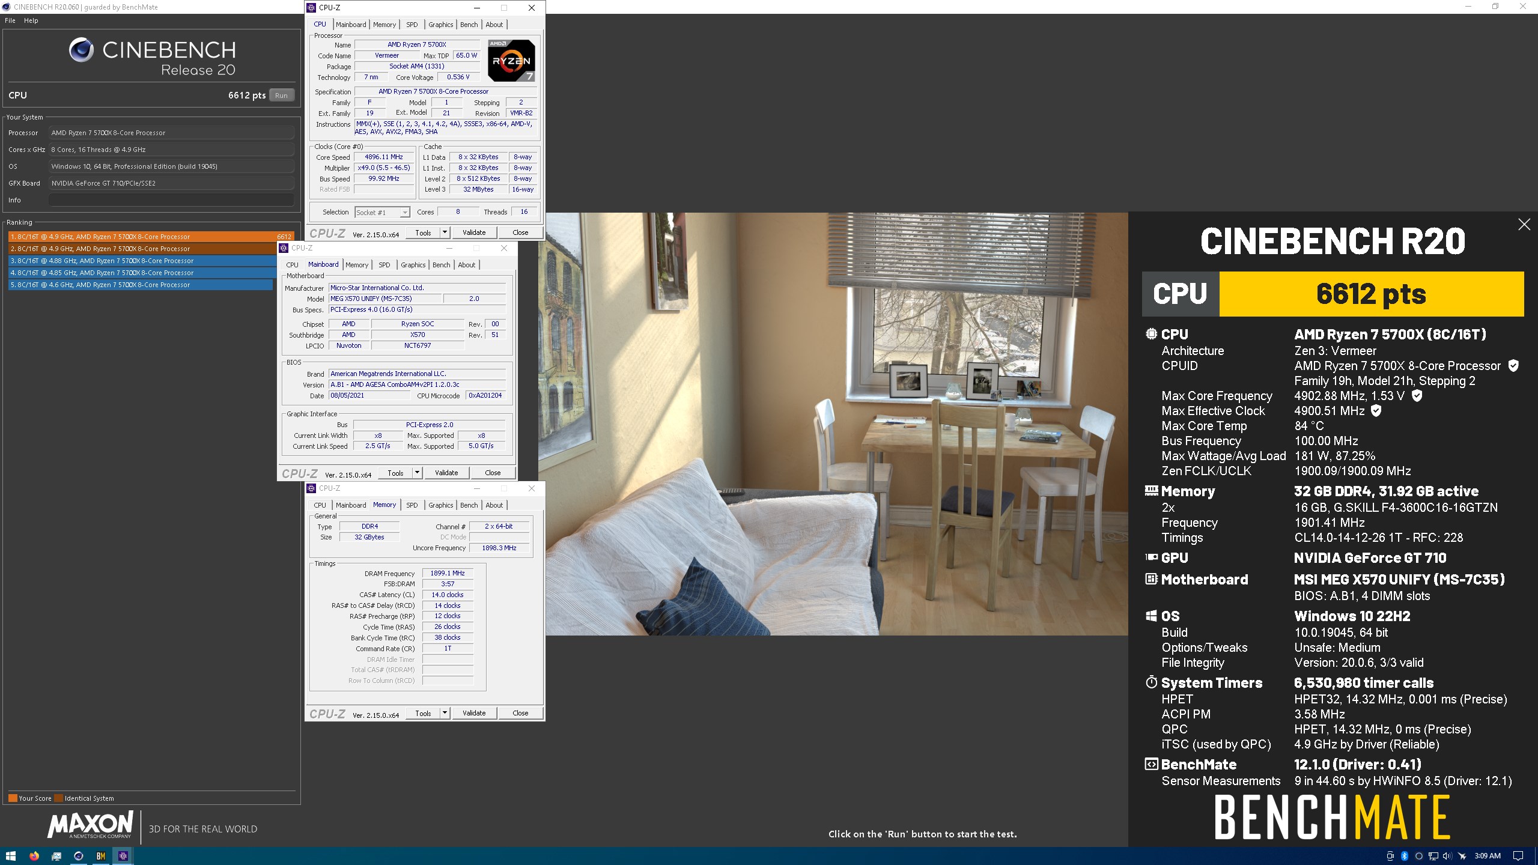The image size is (1538, 865).
Task: Open the Cinebench File menu
Action: pos(10,20)
